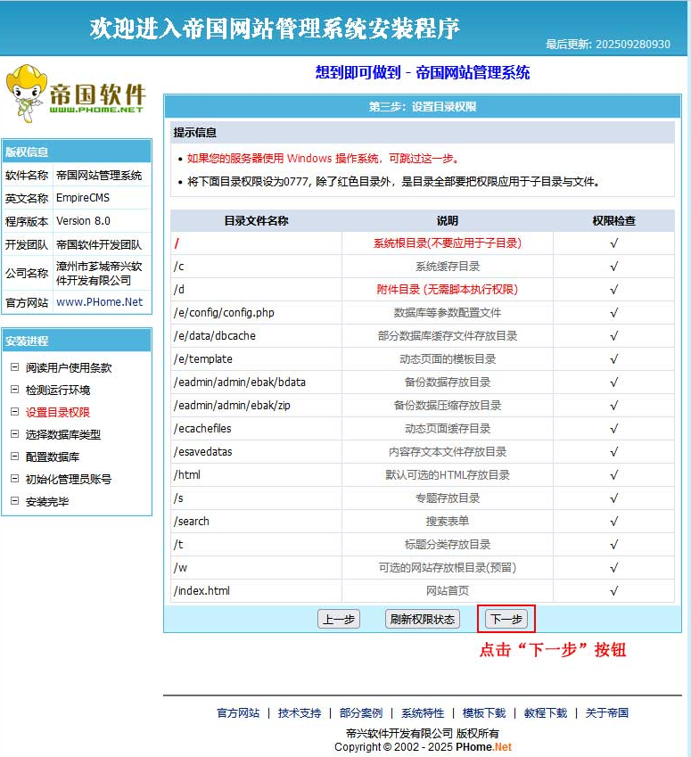Open 教程下载 footer link
The height and width of the screenshot is (757, 691).
(x=545, y=713)
